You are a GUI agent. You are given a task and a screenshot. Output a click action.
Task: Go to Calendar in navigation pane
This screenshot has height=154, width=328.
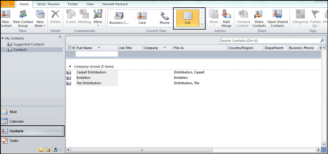pos(16,121)
